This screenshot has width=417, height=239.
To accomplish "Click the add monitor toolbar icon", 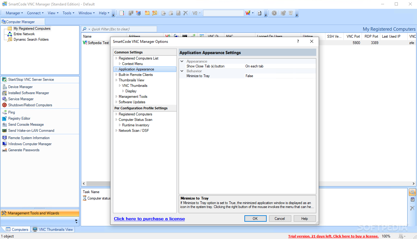I will pyautogui.click(x=283, y=13).
